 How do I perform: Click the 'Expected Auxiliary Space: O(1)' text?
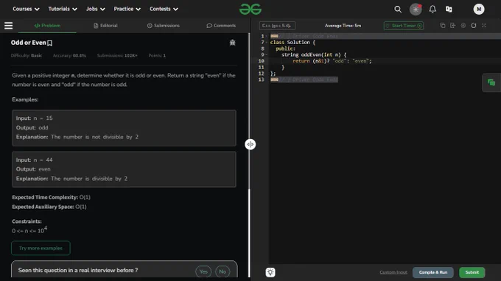coord(49,207)
